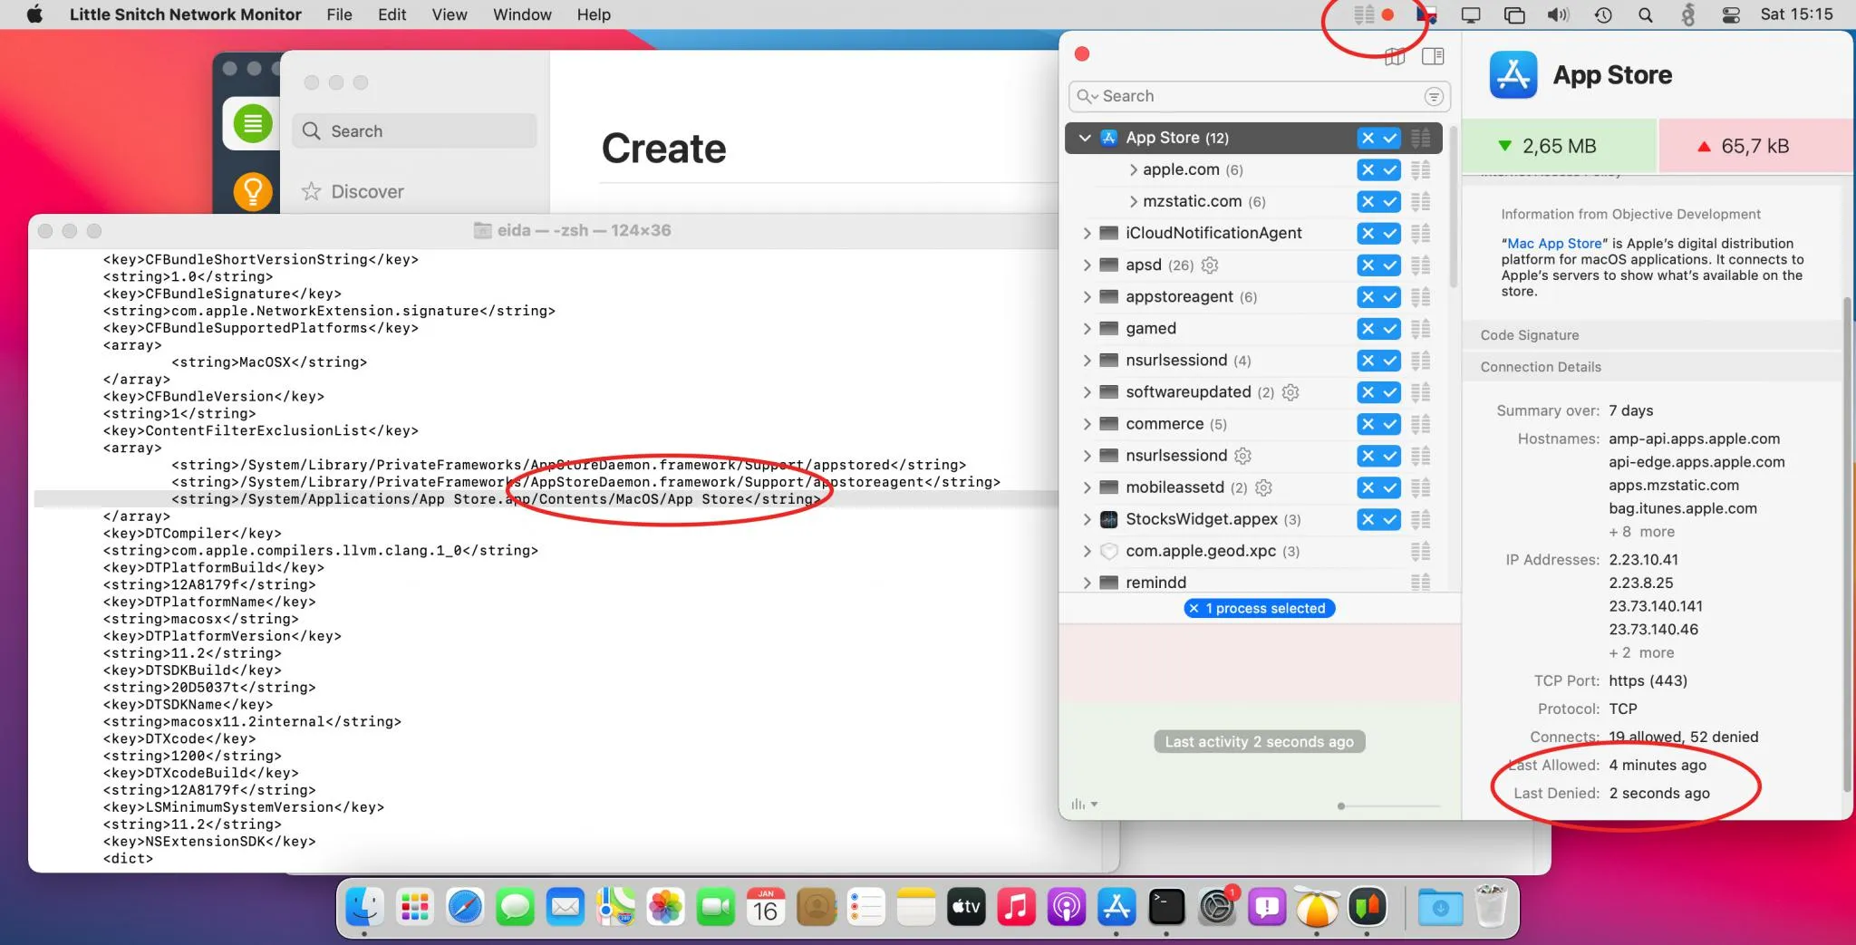Open the traffic diagram options dropdown

(x=1084, y=805)
